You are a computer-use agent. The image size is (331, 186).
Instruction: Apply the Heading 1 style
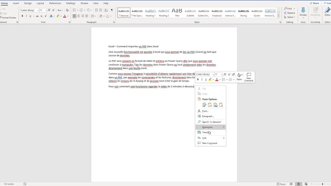[150, 13]
